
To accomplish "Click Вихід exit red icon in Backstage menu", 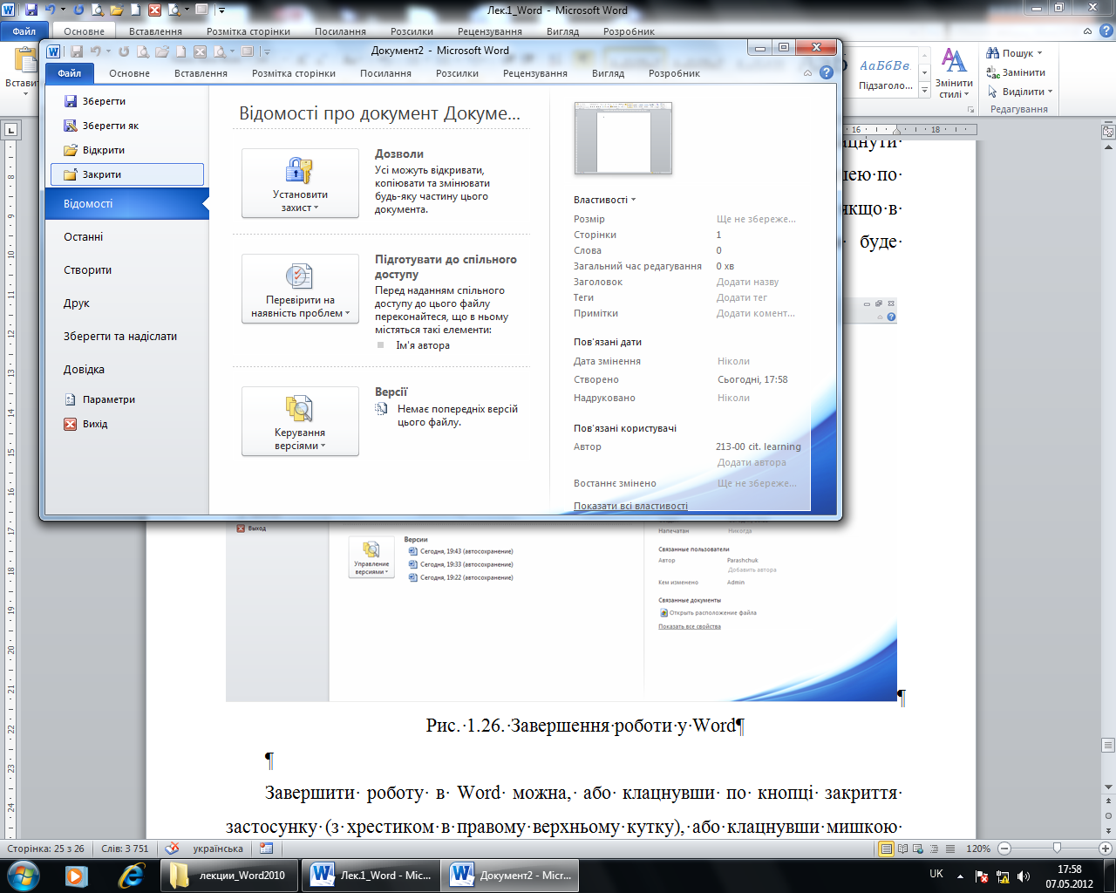I will pyautogui.click(x=71, y=424).
